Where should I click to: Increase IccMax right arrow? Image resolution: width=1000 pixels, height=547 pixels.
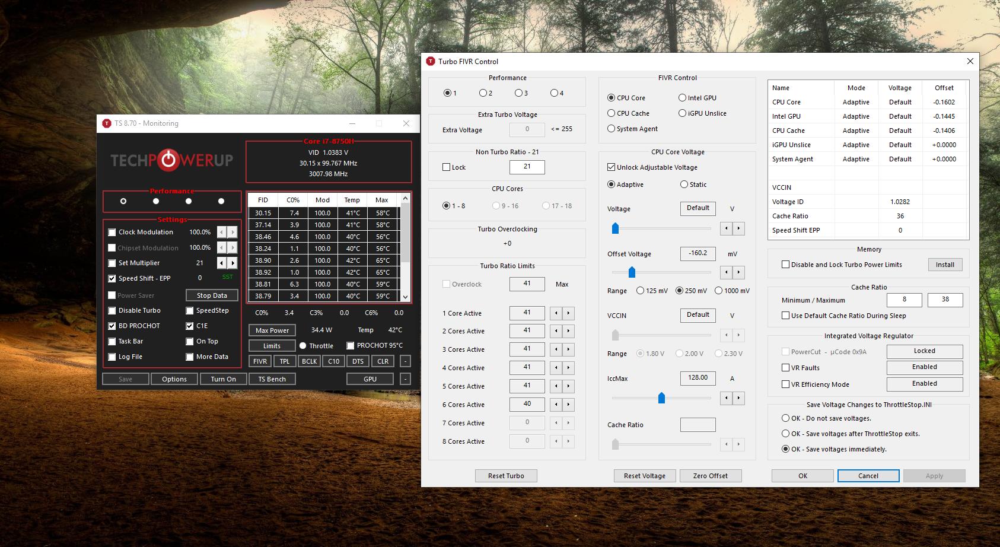(738, 398)
